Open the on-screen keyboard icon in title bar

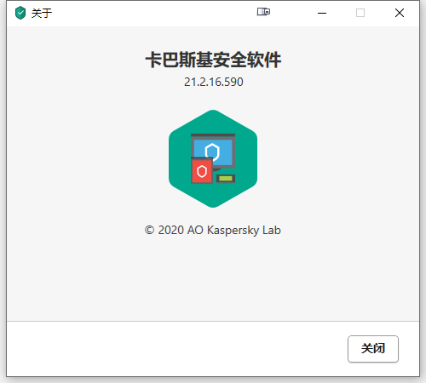[263, 12]
